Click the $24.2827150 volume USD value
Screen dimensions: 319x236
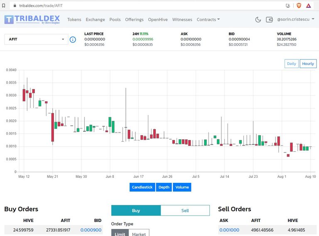click(x=287, y=44)
